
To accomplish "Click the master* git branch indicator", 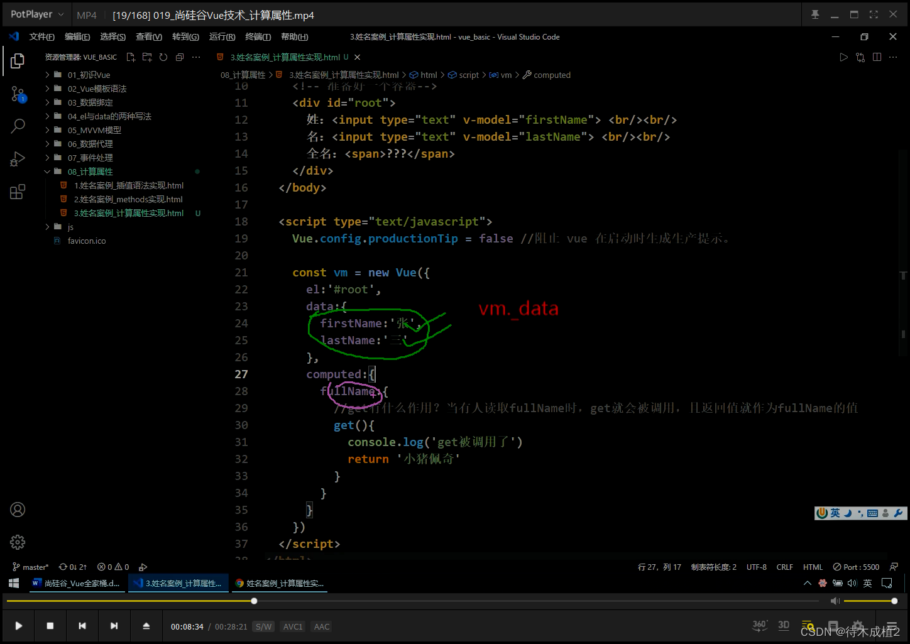I will coord(31,567).
